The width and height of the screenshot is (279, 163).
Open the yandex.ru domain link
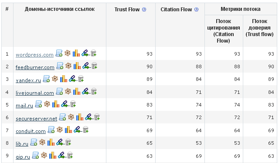(x=28, y=80)
